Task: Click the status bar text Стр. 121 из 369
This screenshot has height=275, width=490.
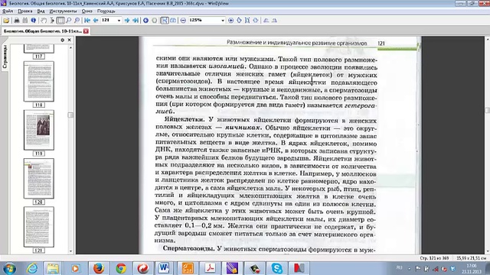Action: point(434,258)
